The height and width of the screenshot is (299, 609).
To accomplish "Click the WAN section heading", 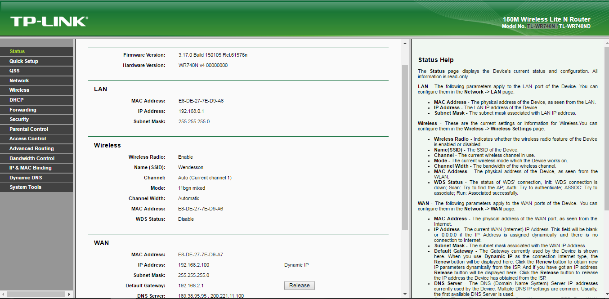I will click(101, 243).
